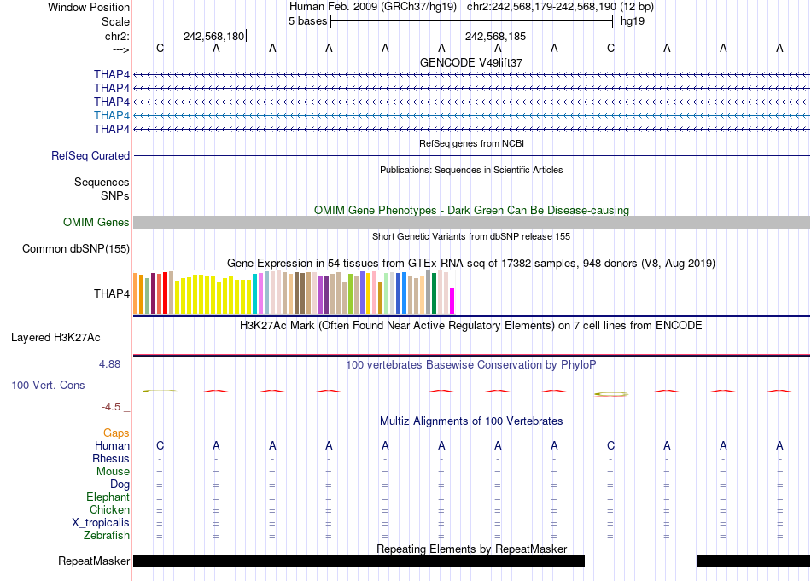Image resolution: width=811 pixels, height=581 pixels.
Task: Select the Elephant alignment row label
Action: click(x=108, y=497)
